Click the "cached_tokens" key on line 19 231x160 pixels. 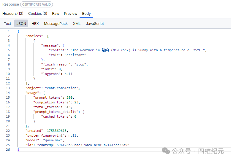pyautogui.click(x=56, y=116)
